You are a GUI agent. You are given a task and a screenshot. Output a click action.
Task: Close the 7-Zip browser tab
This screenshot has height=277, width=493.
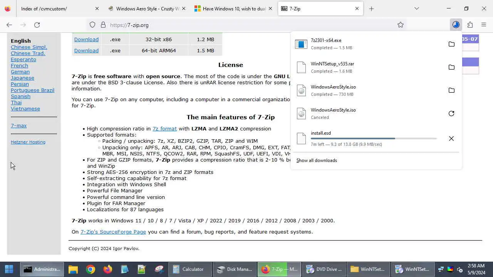357,8
